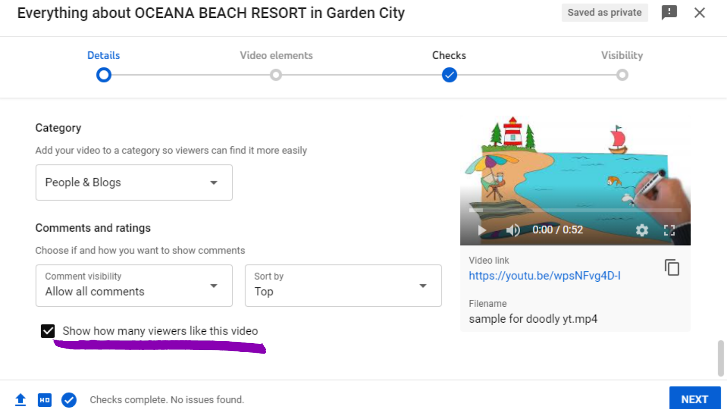Open the video player settings gear

click(x=642, y=230)
